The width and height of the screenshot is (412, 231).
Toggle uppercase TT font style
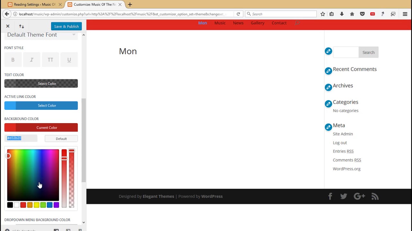coord(51,60)
